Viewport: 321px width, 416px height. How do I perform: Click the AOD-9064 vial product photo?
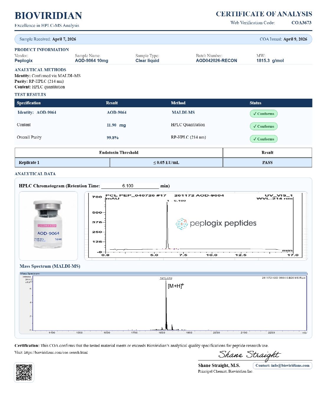coord(48,226)
